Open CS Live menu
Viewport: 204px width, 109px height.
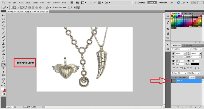(x=182, y=3)
